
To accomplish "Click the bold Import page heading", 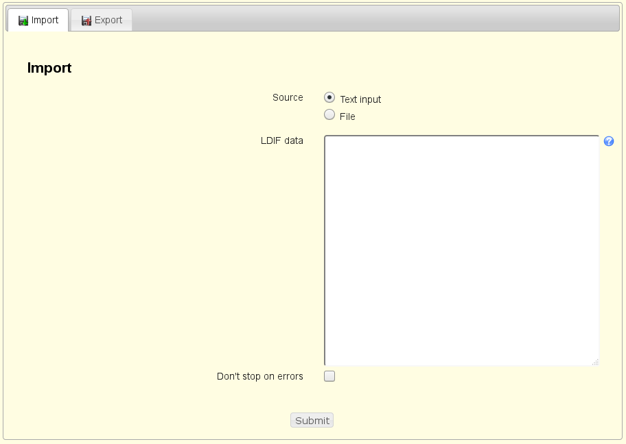I will click(x=49, y=68).
